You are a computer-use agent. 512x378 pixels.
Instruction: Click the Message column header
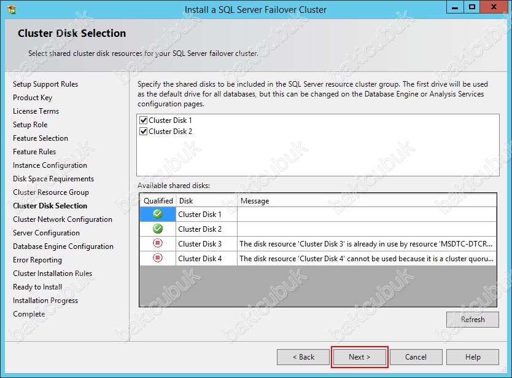click(367, 201)
